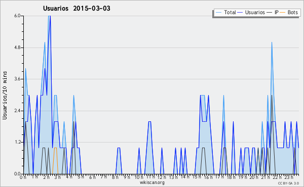Click the '18 h' x-axis label

(x=231, y=177)
